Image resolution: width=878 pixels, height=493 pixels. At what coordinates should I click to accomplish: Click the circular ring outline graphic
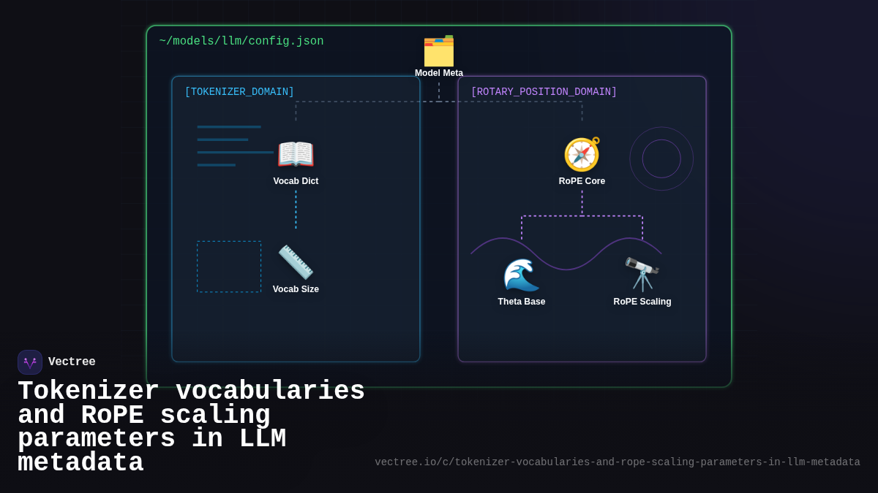(661, 158)
